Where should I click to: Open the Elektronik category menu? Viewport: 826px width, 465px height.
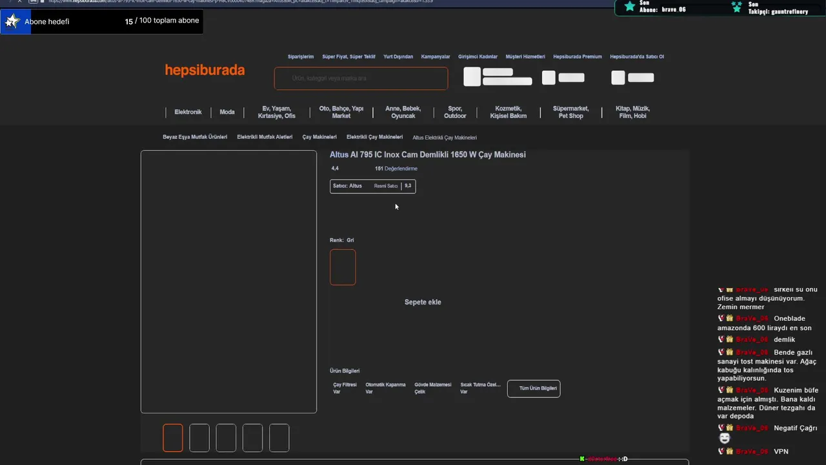[188, 112]
